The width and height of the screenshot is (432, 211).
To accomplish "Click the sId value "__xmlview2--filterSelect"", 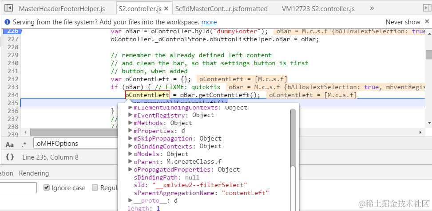I will tap(199, 185).
